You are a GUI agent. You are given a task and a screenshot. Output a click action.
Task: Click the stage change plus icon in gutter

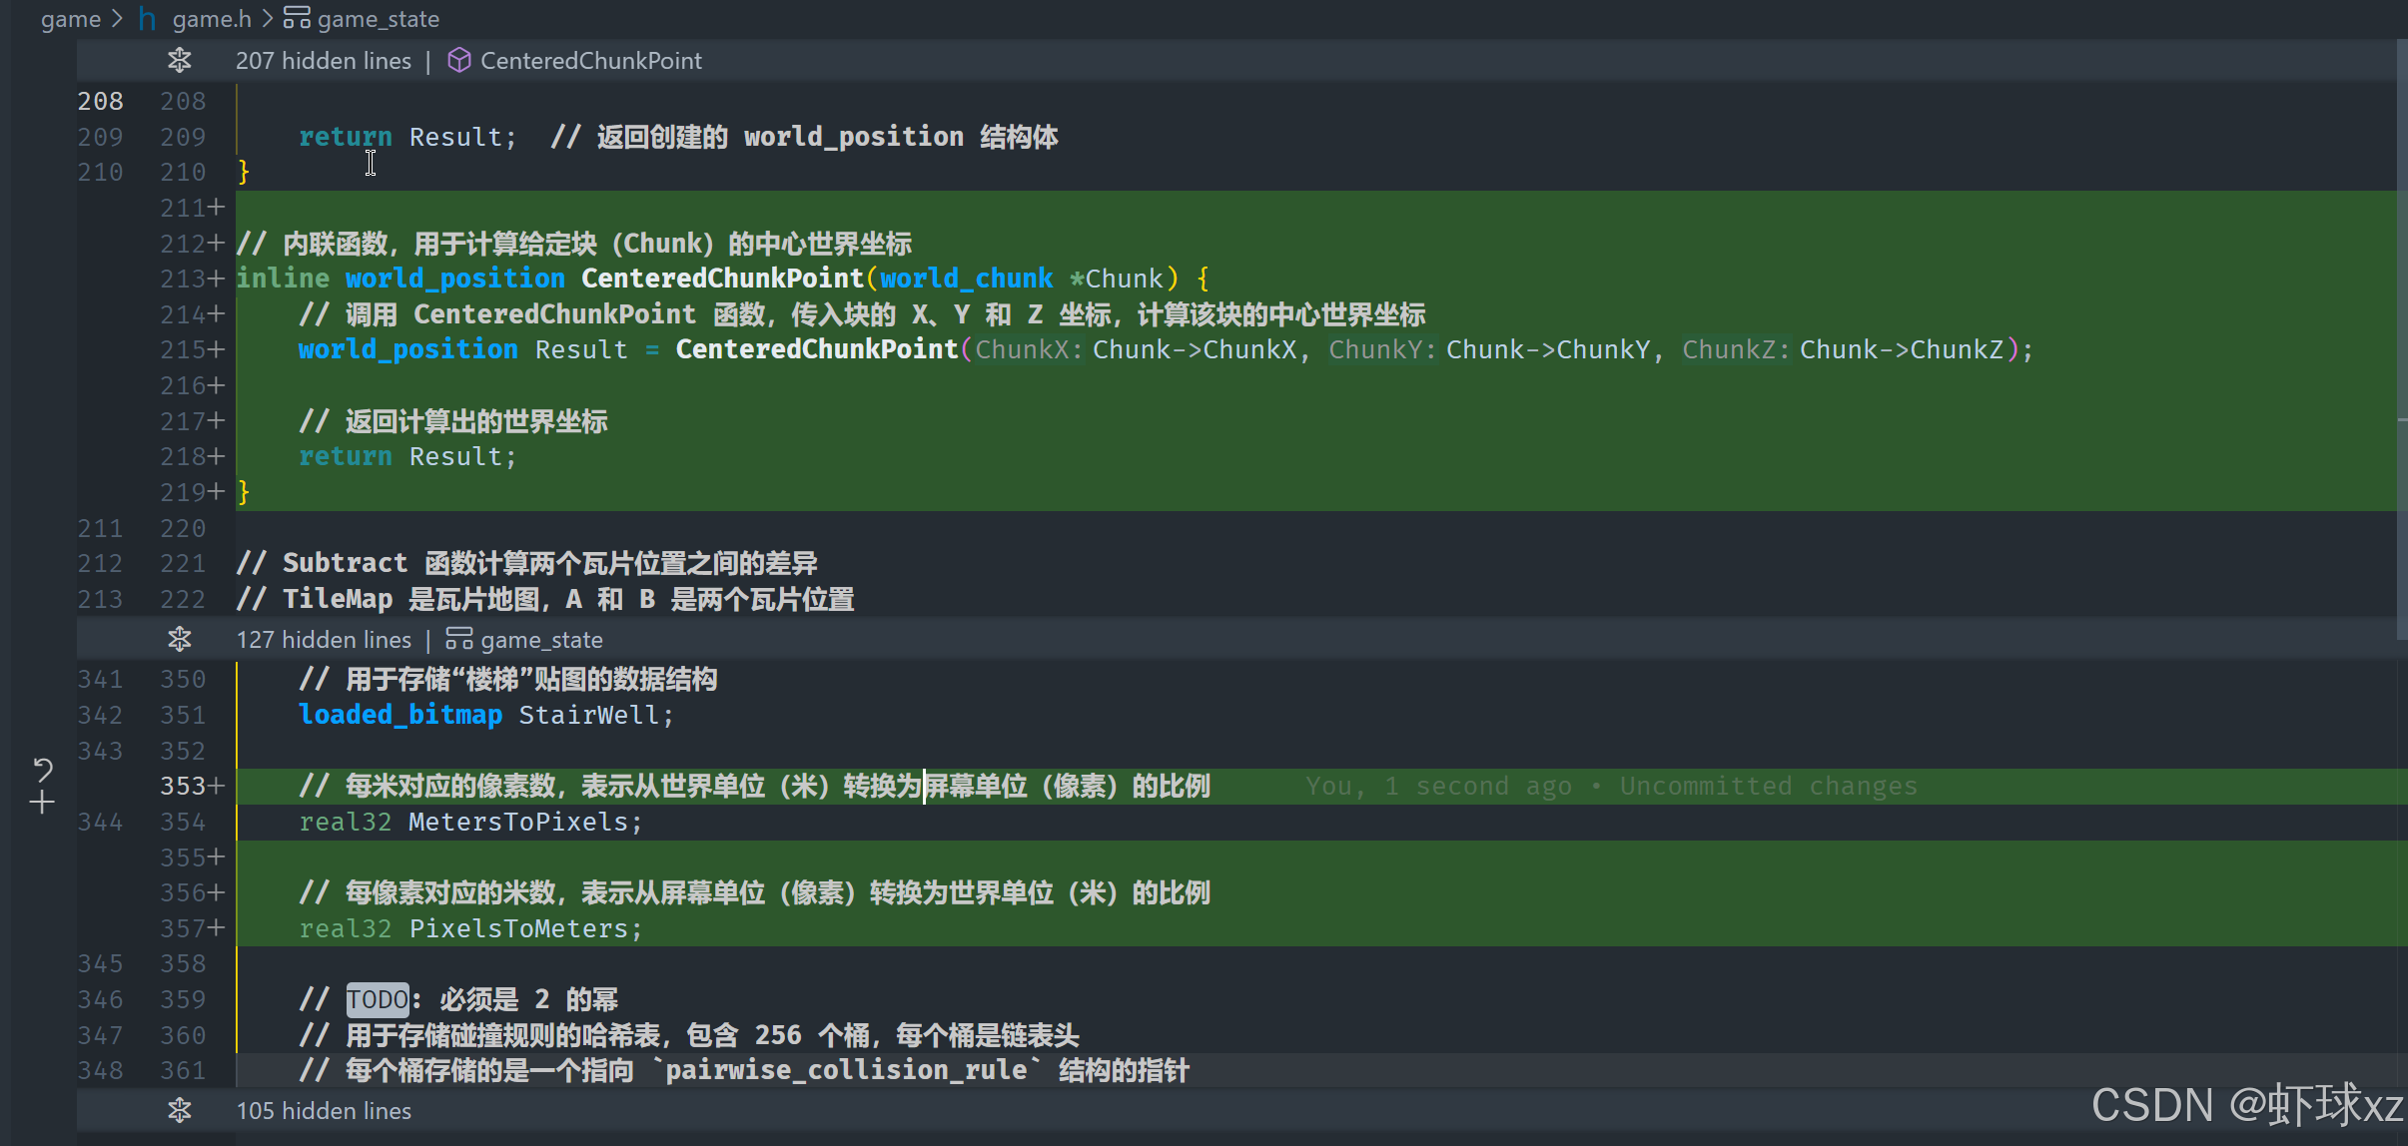(x=42, y=803)
